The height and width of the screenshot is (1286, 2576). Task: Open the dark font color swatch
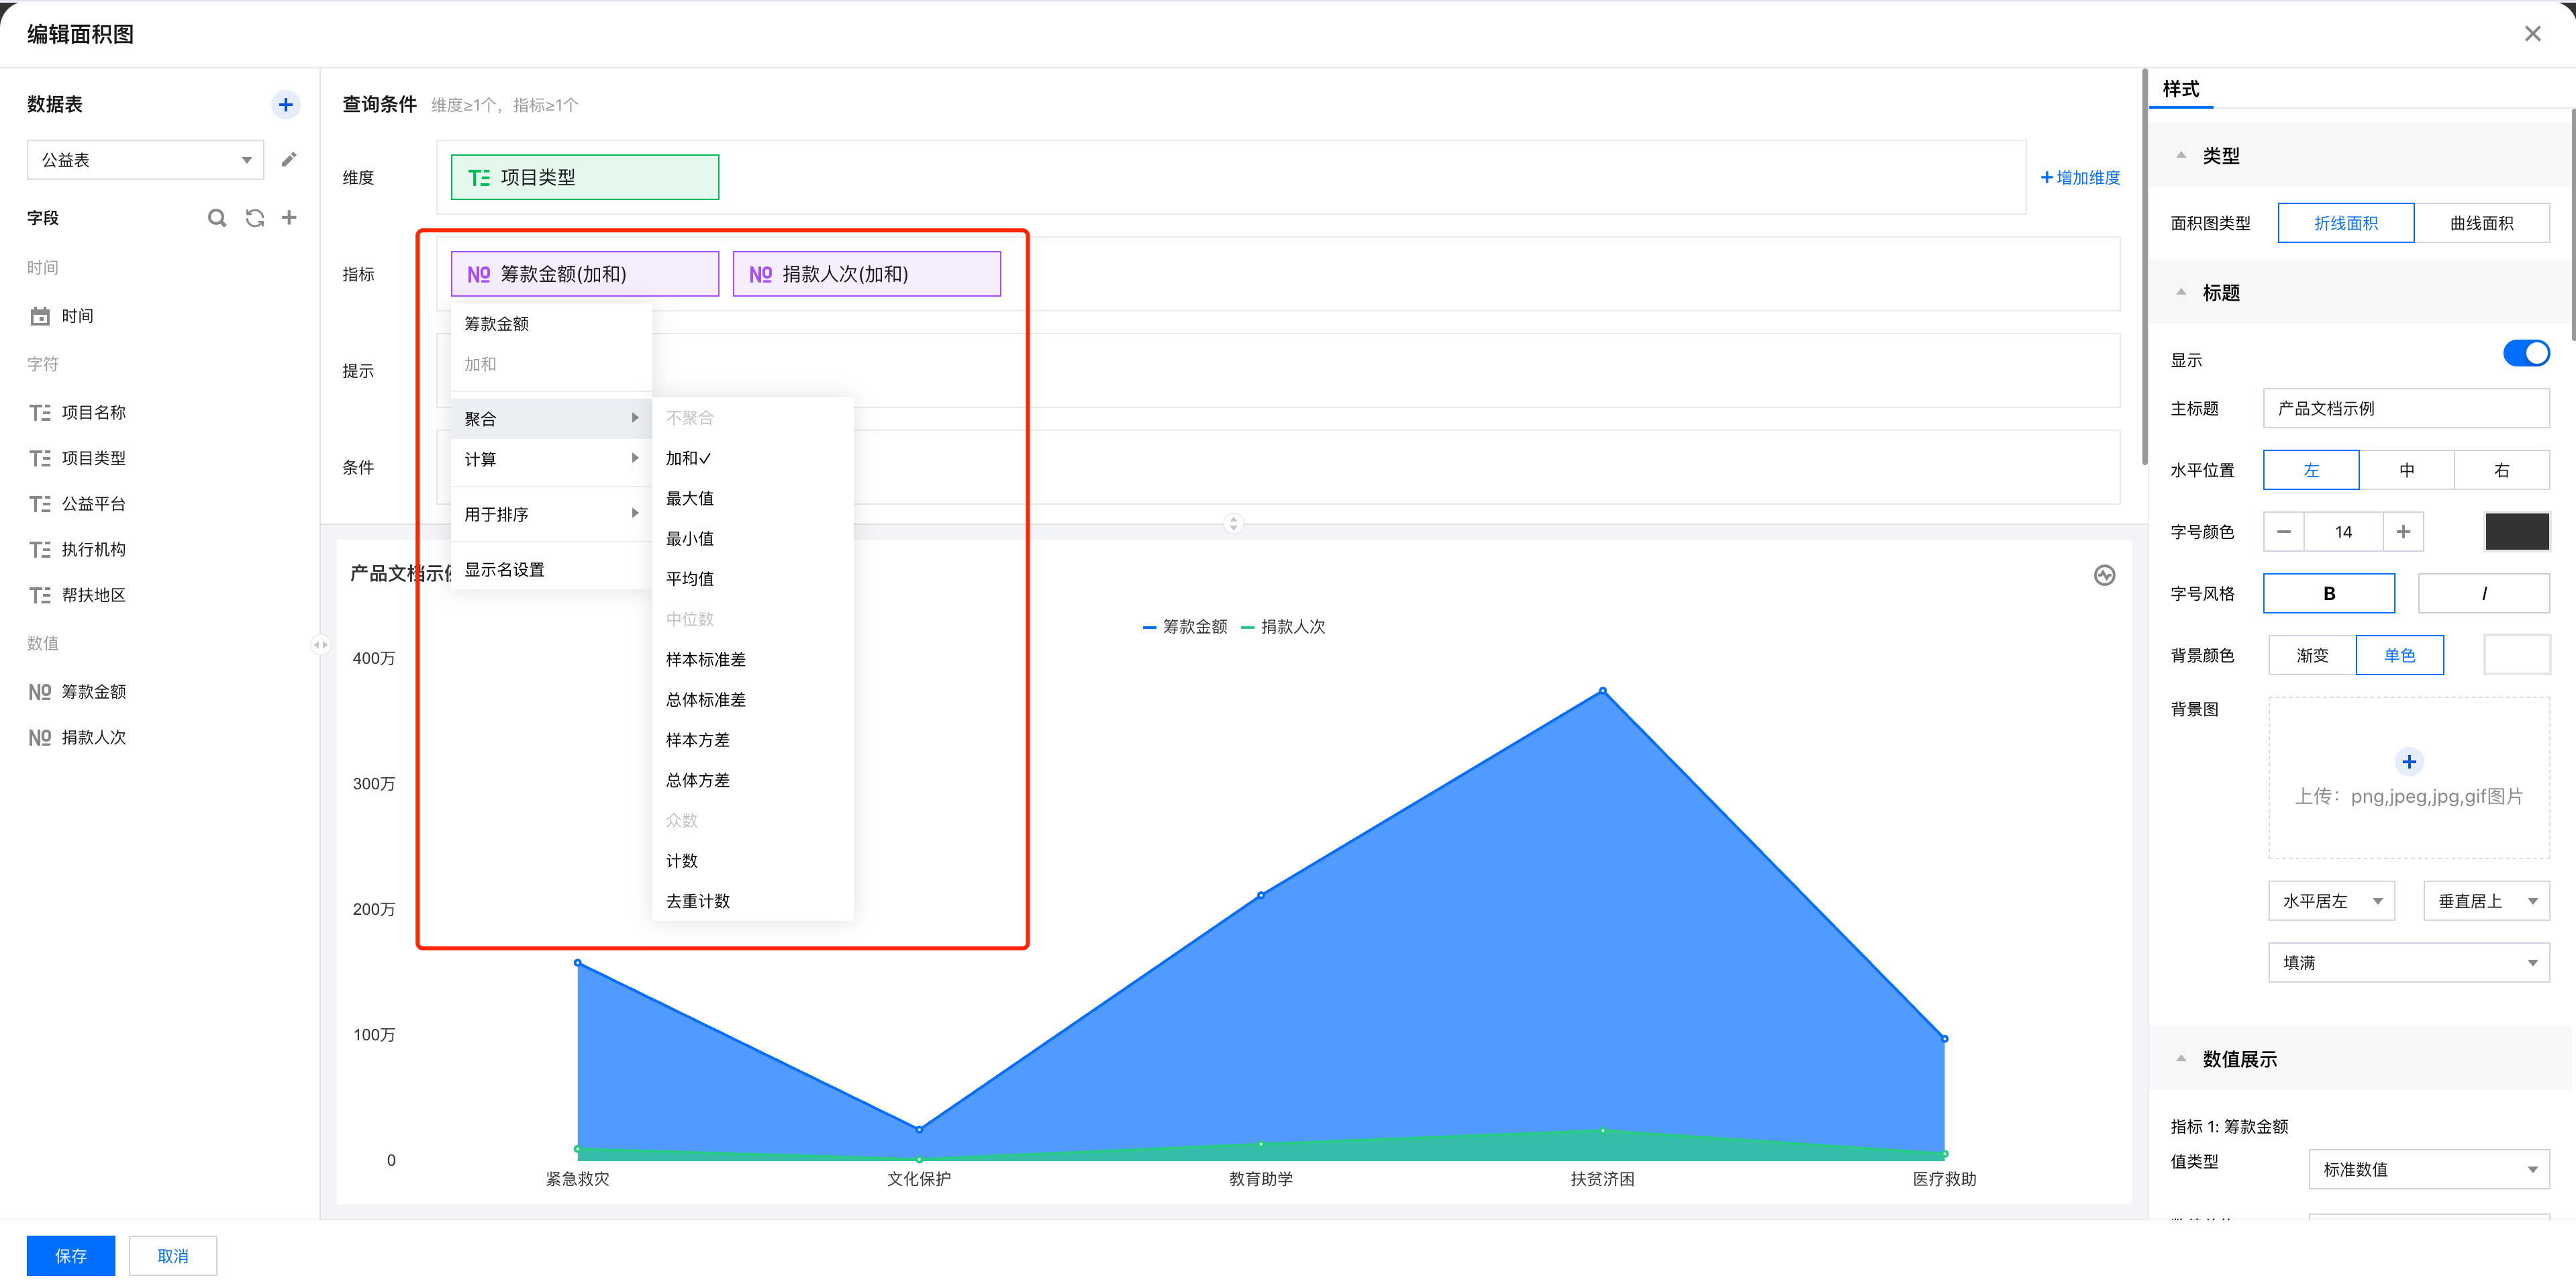pos(2516,532)
